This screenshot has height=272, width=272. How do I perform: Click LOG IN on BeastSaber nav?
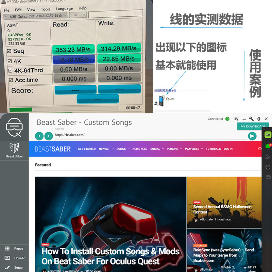click(x=228, y=149)
